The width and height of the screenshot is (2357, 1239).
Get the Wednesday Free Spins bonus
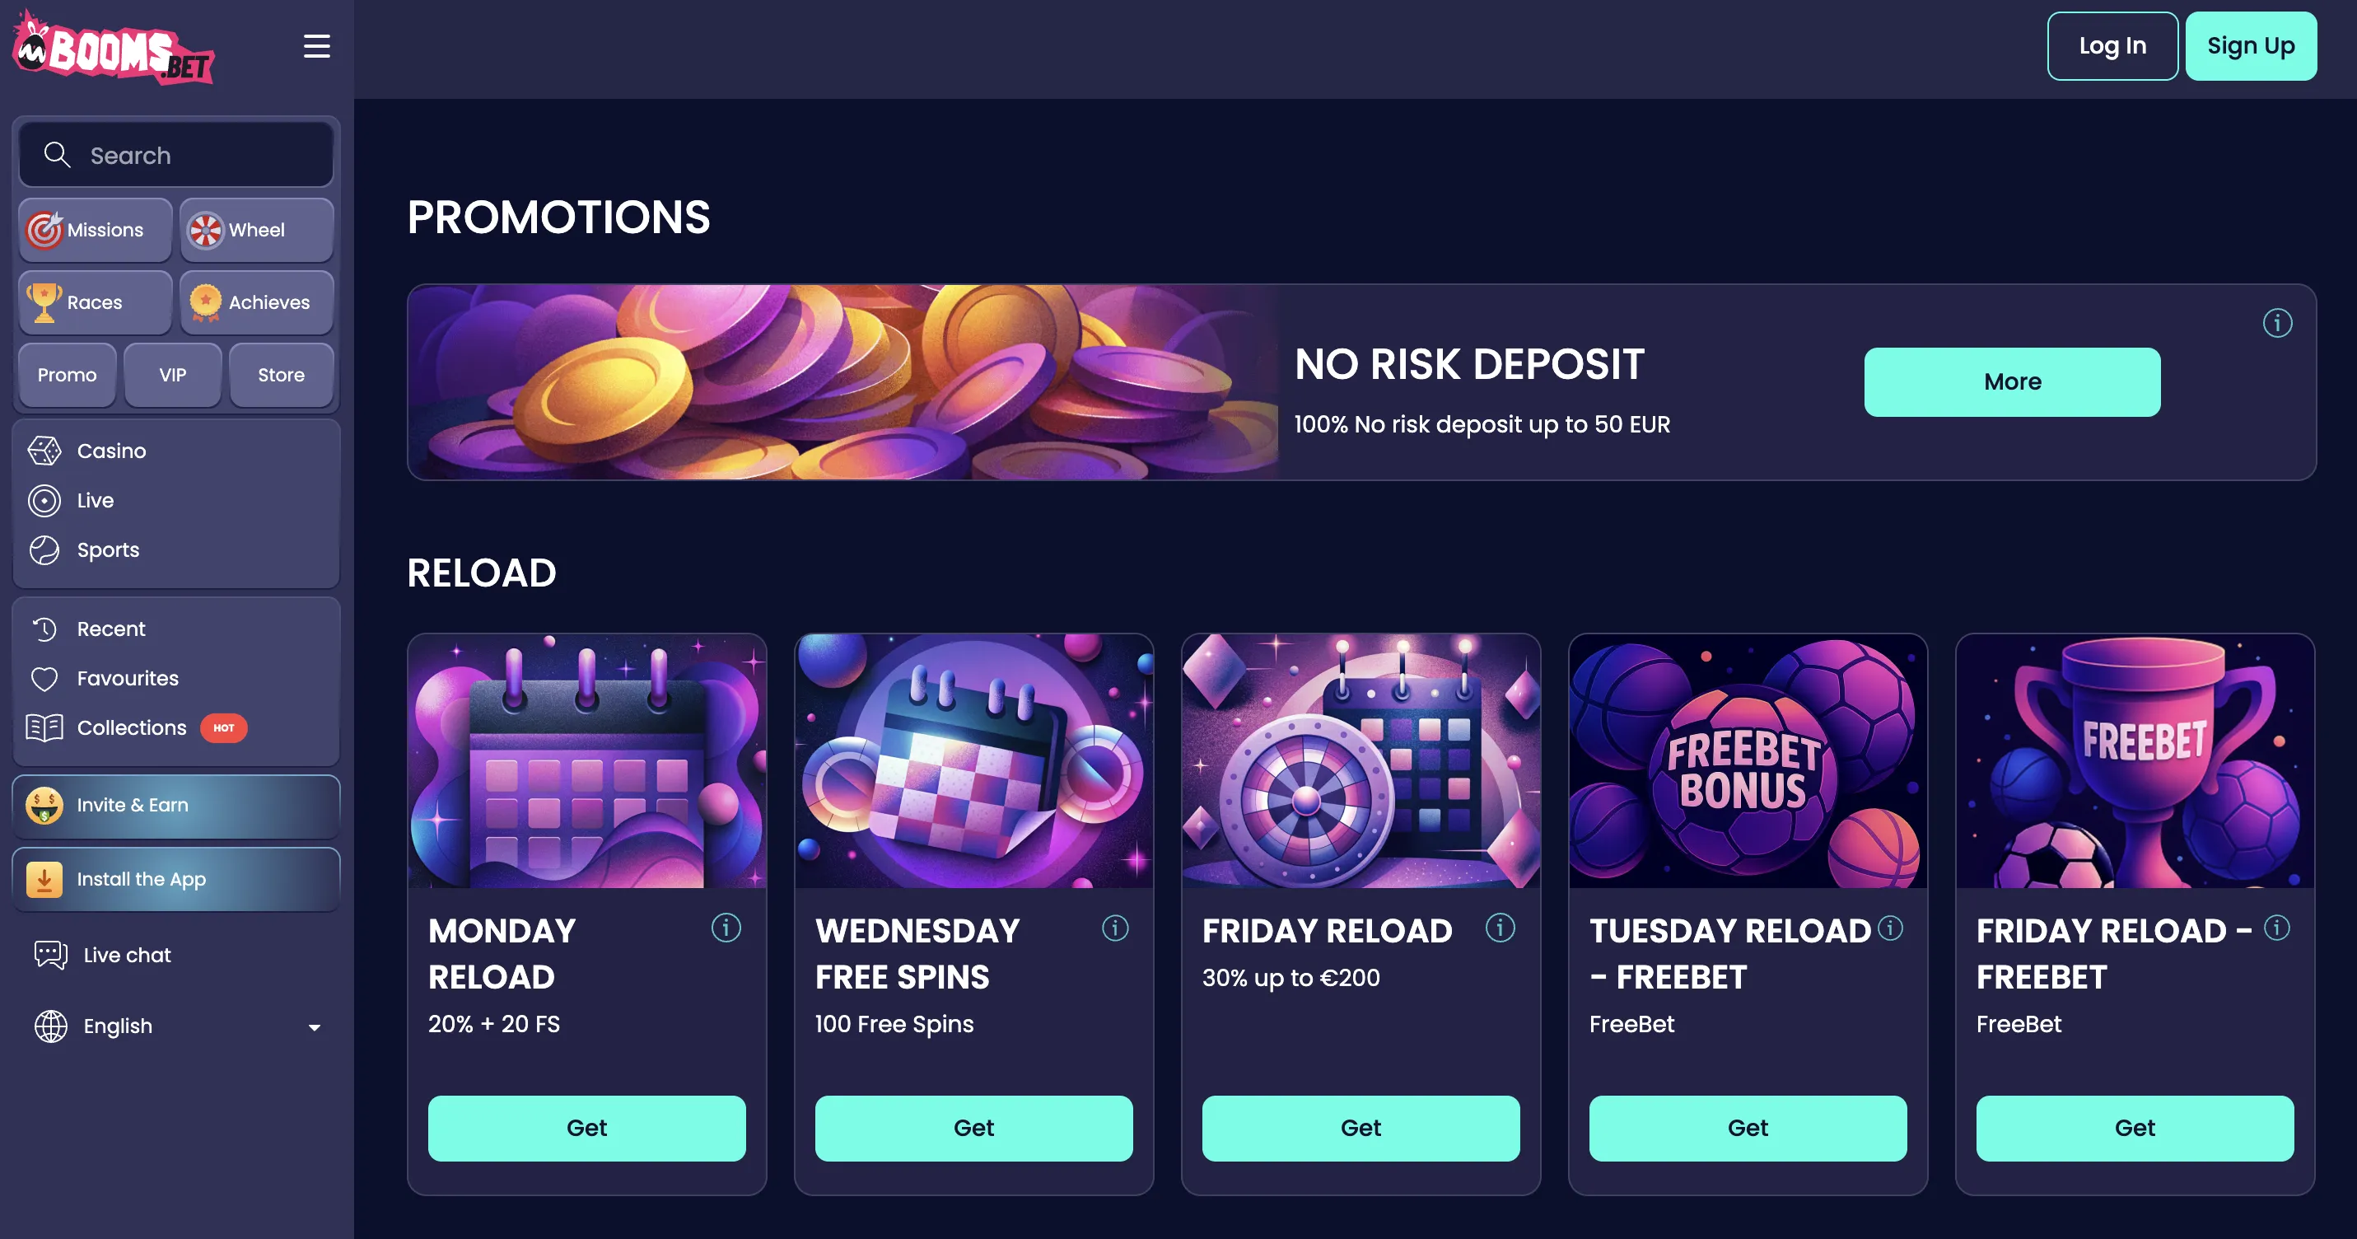click(973, 1129)
